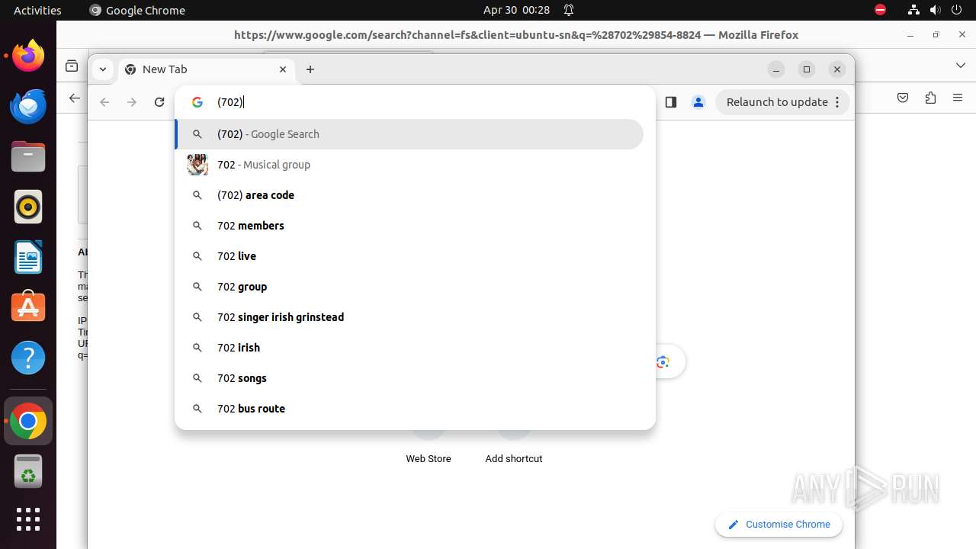Viewport: 976px width, 549px height.
Task: Click Firefox back arrow button
Action: pos(74,98)
